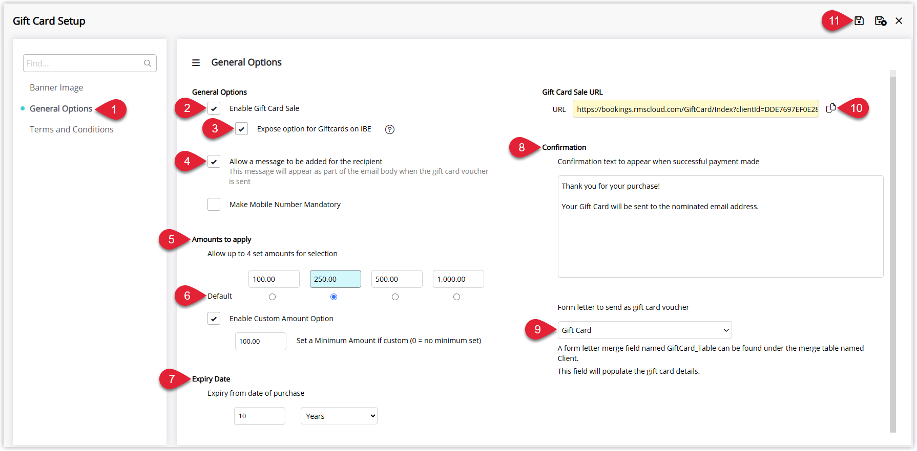Pick 1,000.00 as default amount radio
Viewport: 917px width, 451px height.
click(x=457, y=297)
